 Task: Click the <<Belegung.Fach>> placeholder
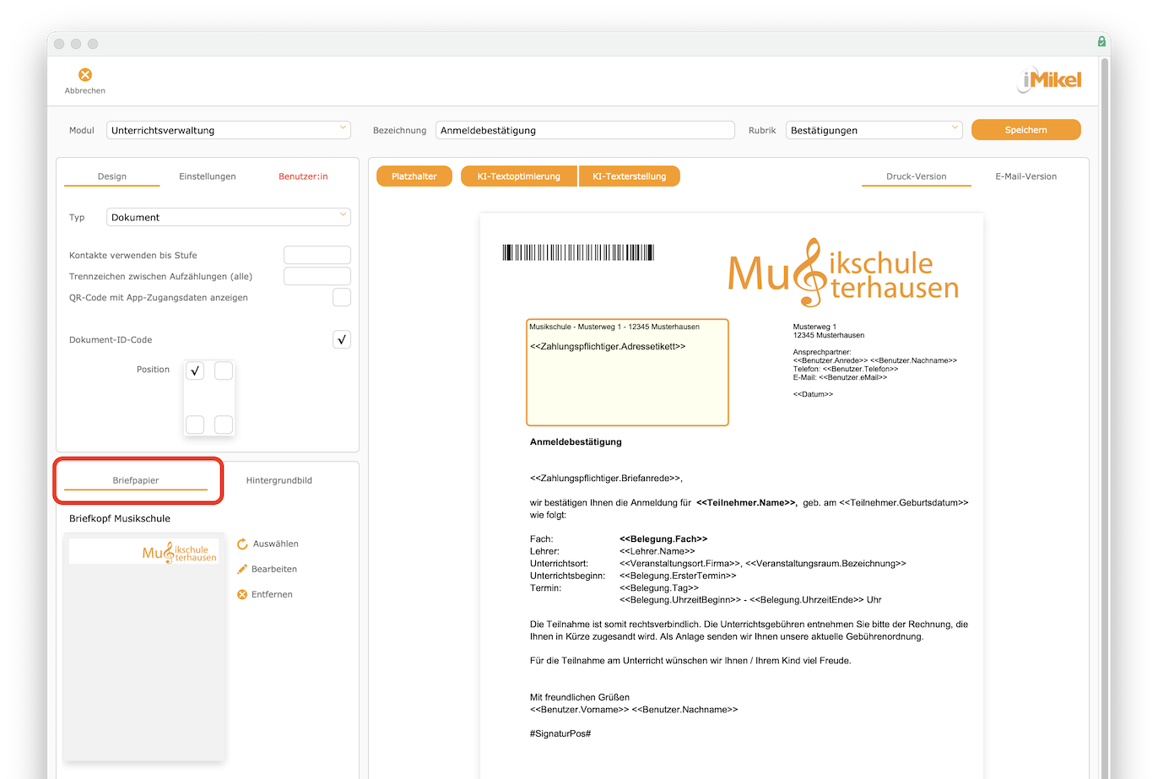pos(663,539)
